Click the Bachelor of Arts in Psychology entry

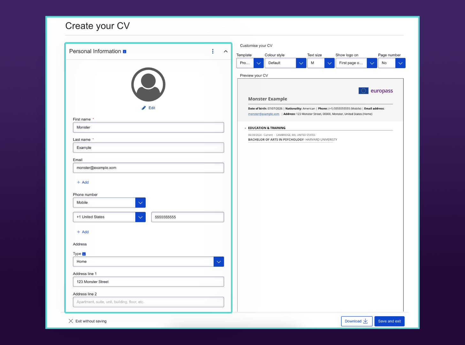coord(293,140)
